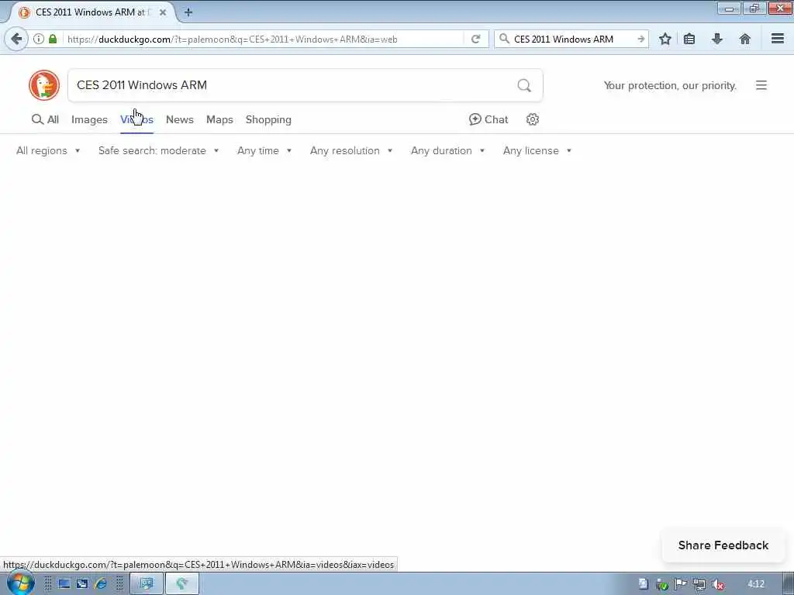The height and width of the screenshot is (595, 794).
Task: Open search settings gear icon
Action: [x=532, y=119]
